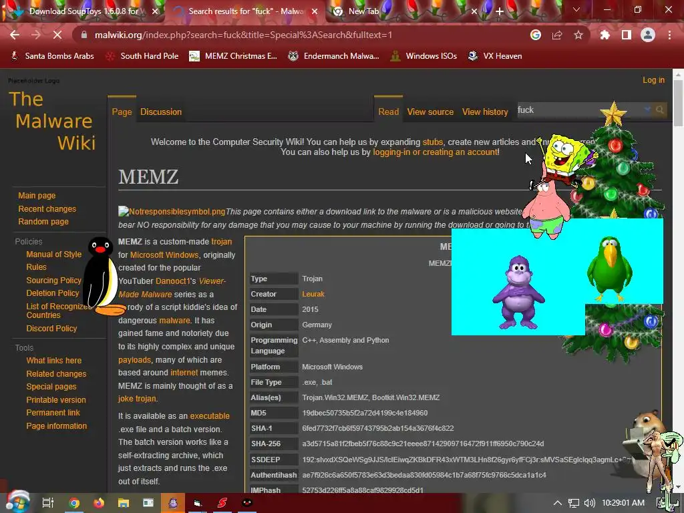Share this page using the share icon
Screen dimensions: 684x513
pyautogui.click(x=557, y=35)
